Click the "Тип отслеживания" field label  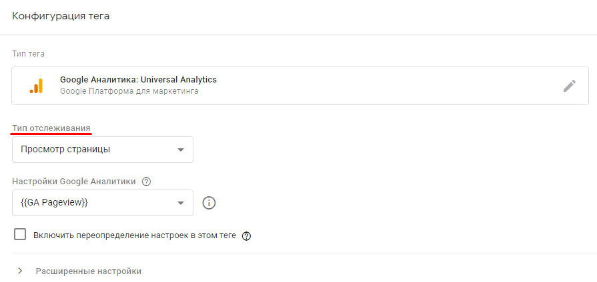coord(51,128)
